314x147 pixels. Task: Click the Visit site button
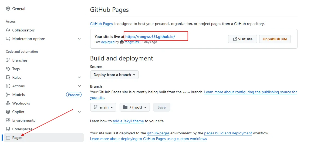point(242,39)
